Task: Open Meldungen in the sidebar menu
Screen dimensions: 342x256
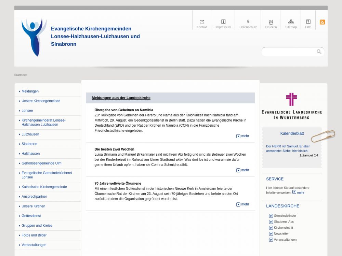Action: click(30, 91)
